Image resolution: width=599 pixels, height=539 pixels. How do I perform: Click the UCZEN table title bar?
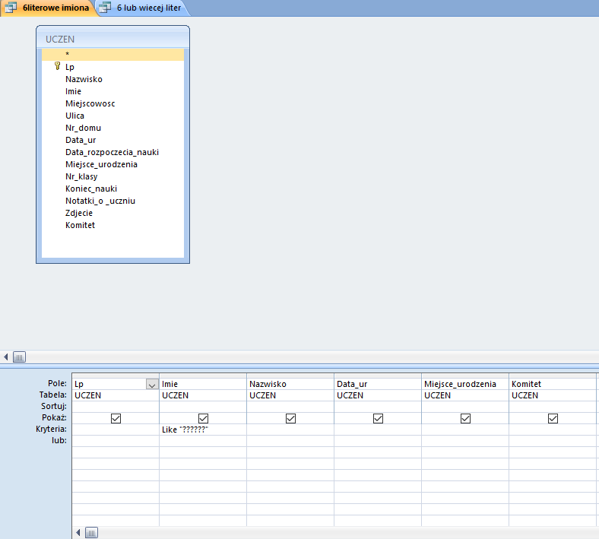tap(113, 39)
